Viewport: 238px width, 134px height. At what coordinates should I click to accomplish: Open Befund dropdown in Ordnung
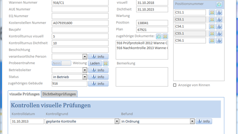click(x=192, y=122)
